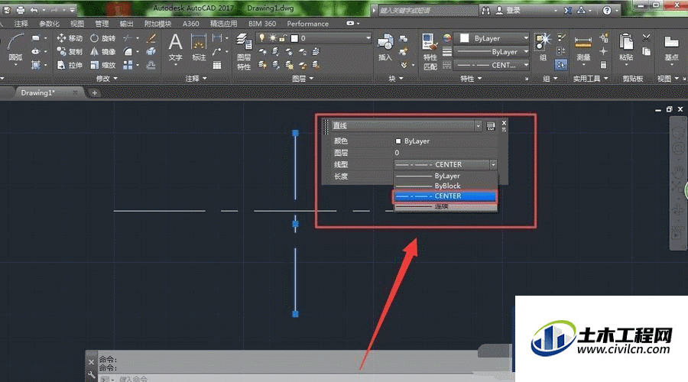Toggle layer freeze sun icon

pos(272,38)
